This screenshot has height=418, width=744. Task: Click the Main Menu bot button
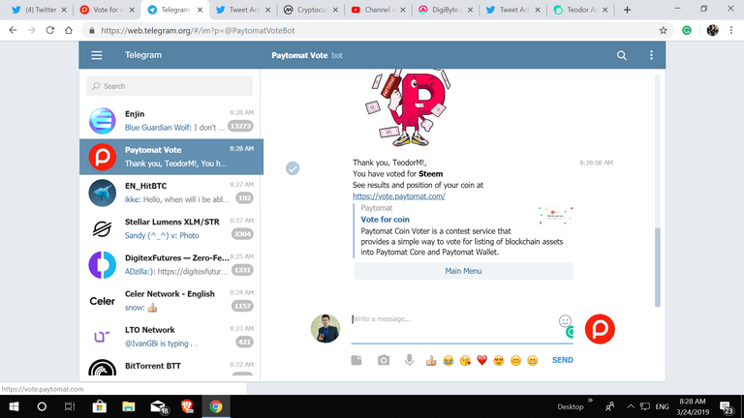click(x=463, y=271)
